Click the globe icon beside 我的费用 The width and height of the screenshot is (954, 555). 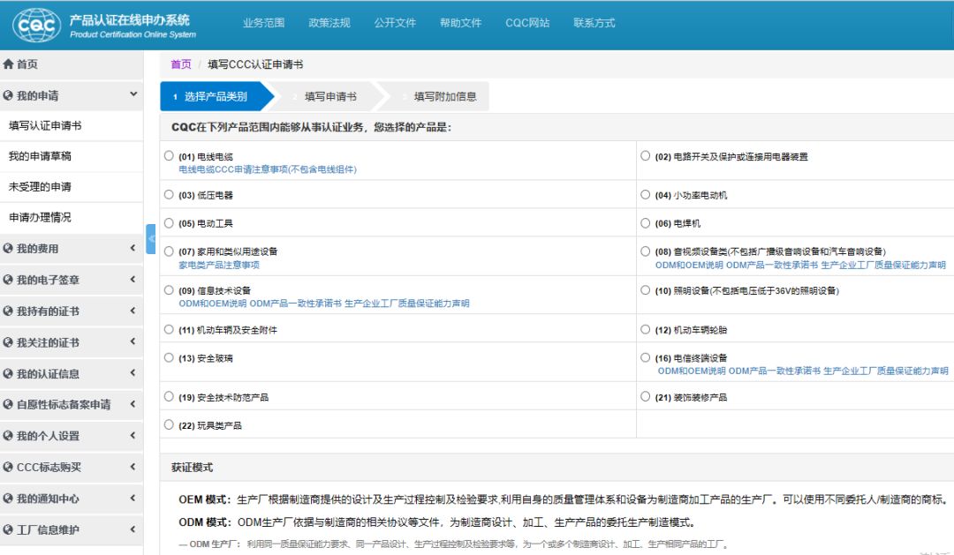(x=9, y=249)
